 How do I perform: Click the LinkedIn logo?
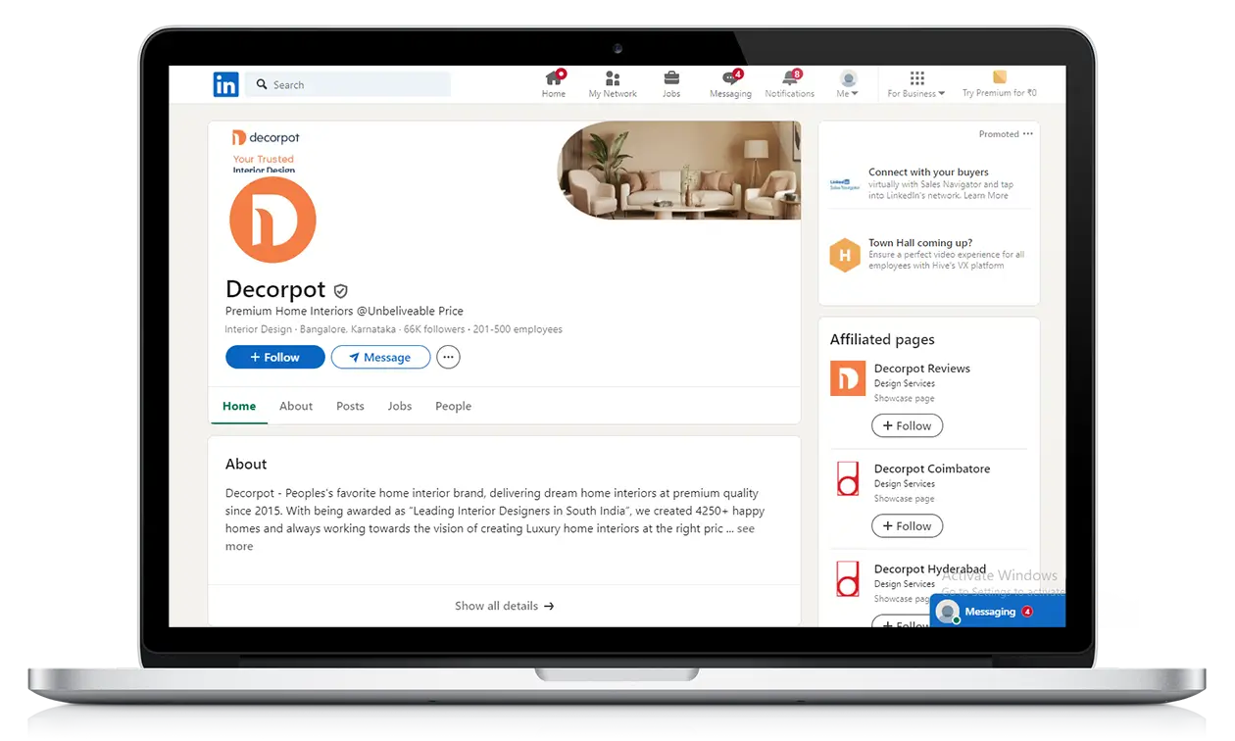pyautogui.click(x=225, y=85)
